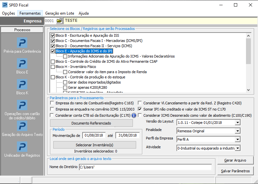
Task: Click the company name field TESTE
Action: pyautogui.click(x=160, y=20)
